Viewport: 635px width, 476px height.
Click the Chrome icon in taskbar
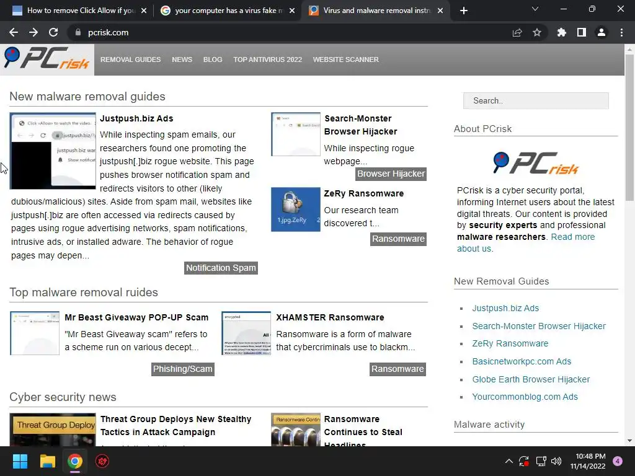[x=75, y=461]
